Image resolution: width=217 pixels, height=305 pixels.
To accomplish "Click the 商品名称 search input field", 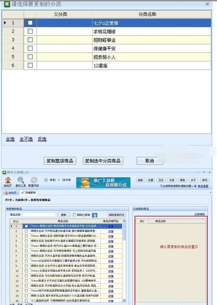I will coord(39,215).
